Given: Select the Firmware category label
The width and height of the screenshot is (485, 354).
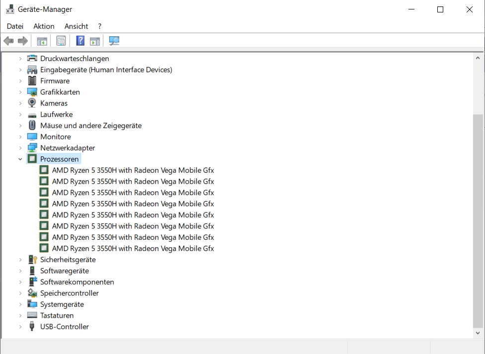Looking at the screenshot, I should [x=55, y=81].
